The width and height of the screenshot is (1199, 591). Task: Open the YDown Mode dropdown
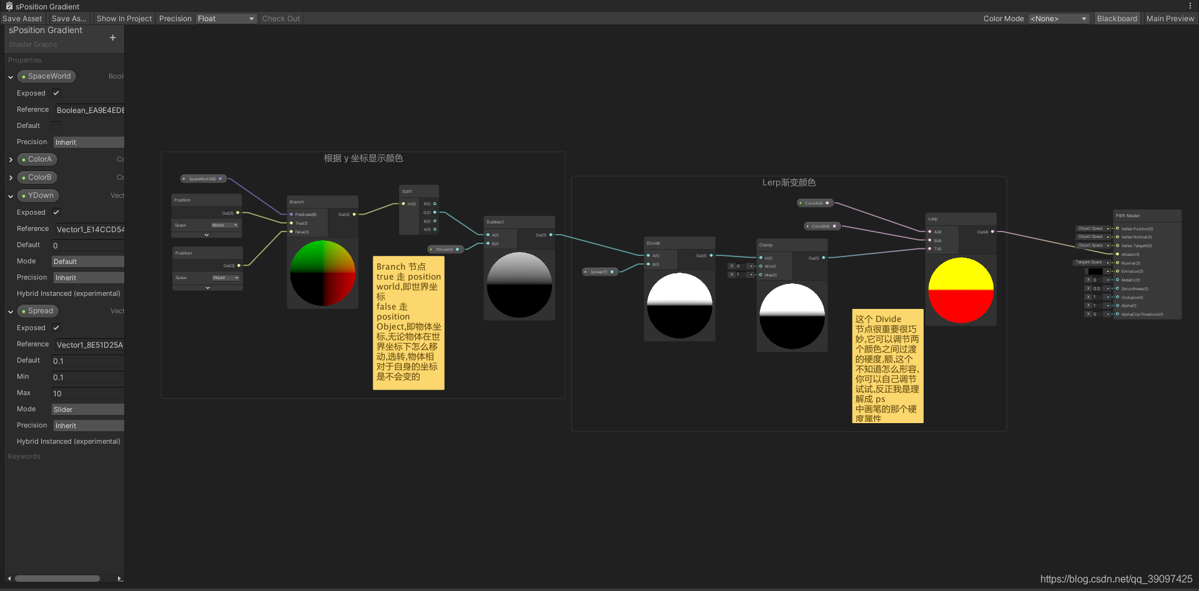click(88, 261)
